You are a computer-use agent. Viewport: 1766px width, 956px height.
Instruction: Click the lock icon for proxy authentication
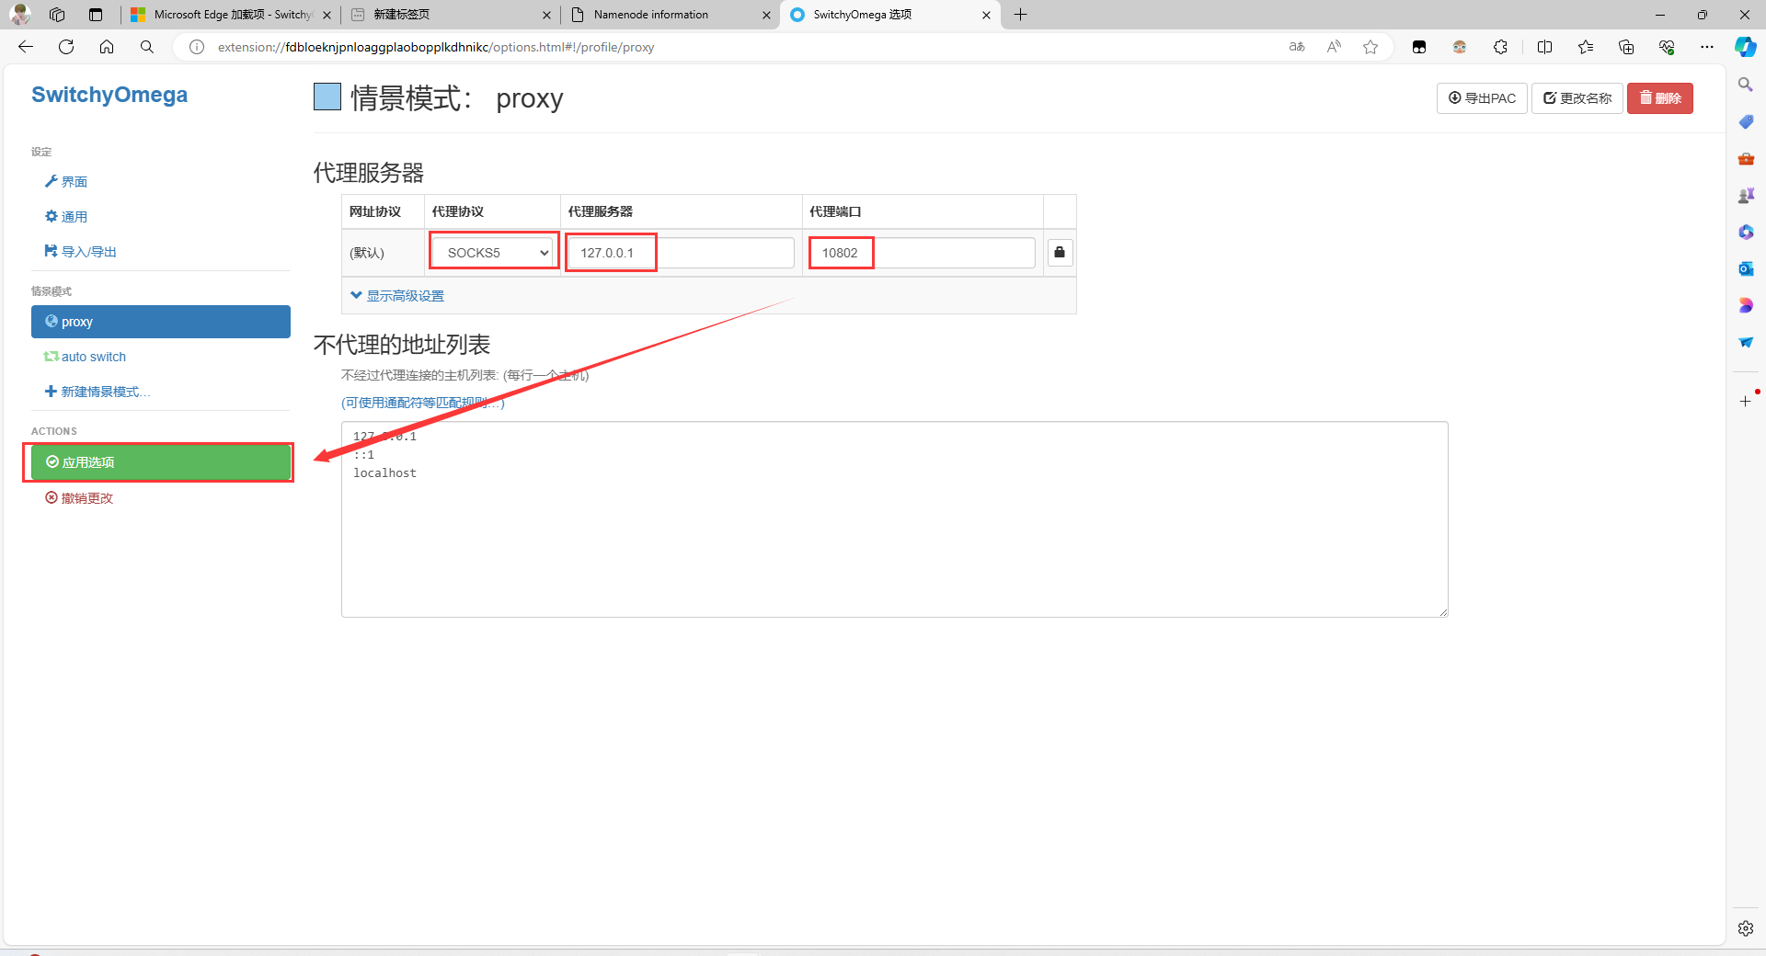point(1060,252)
